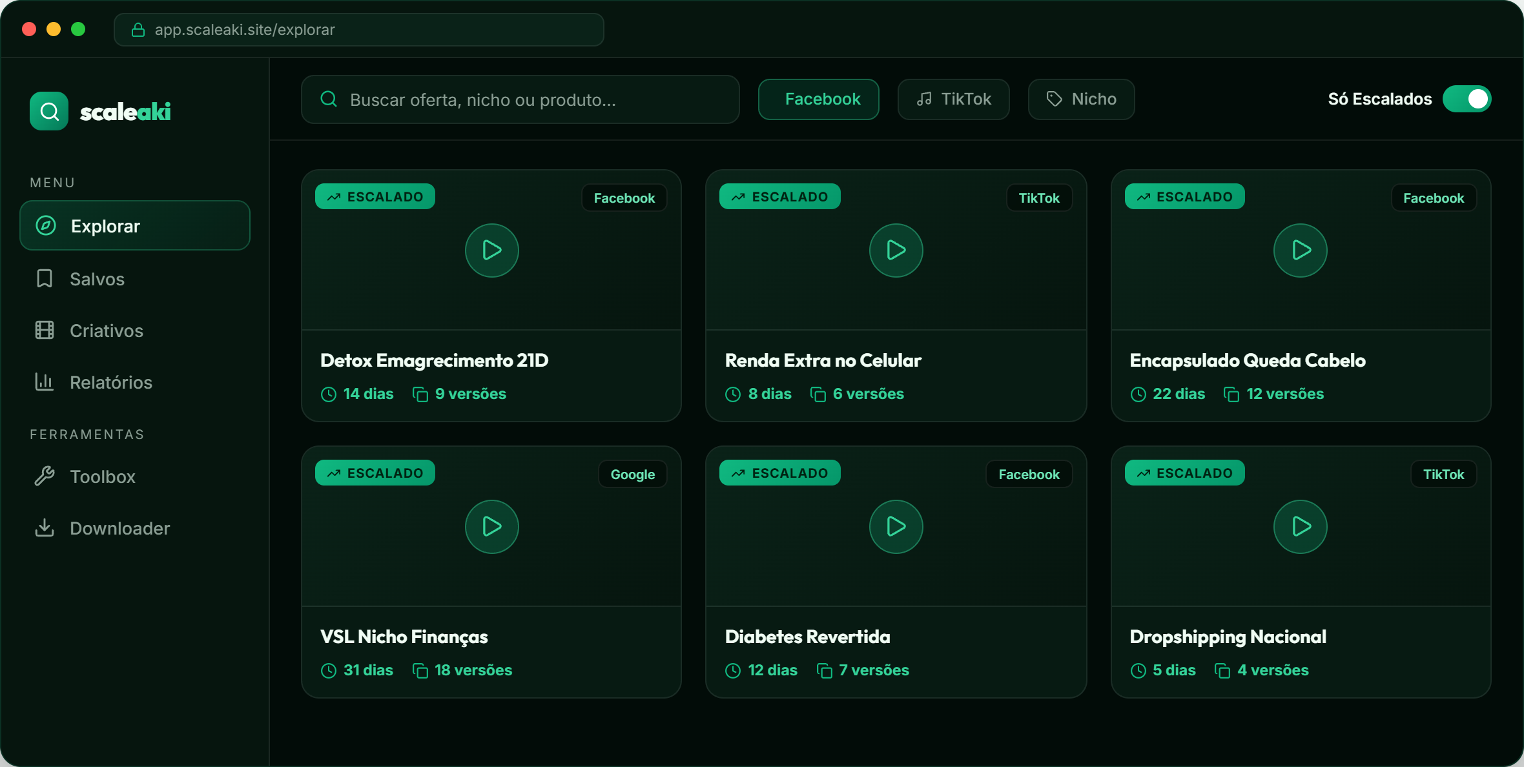Open the Nicho filter
Image resolution: width=1524 pixels, height=767 pixels.
coord(1082,99)
